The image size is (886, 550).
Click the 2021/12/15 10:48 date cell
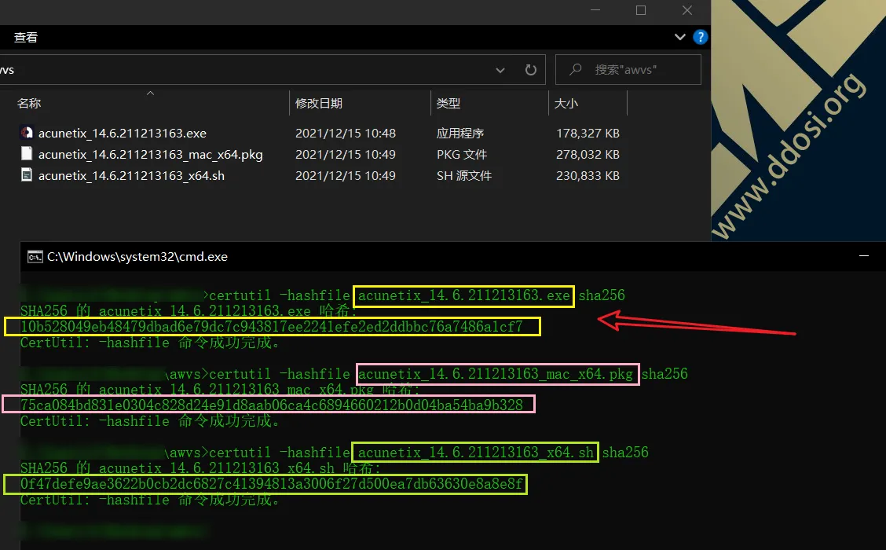click(346, 134)
